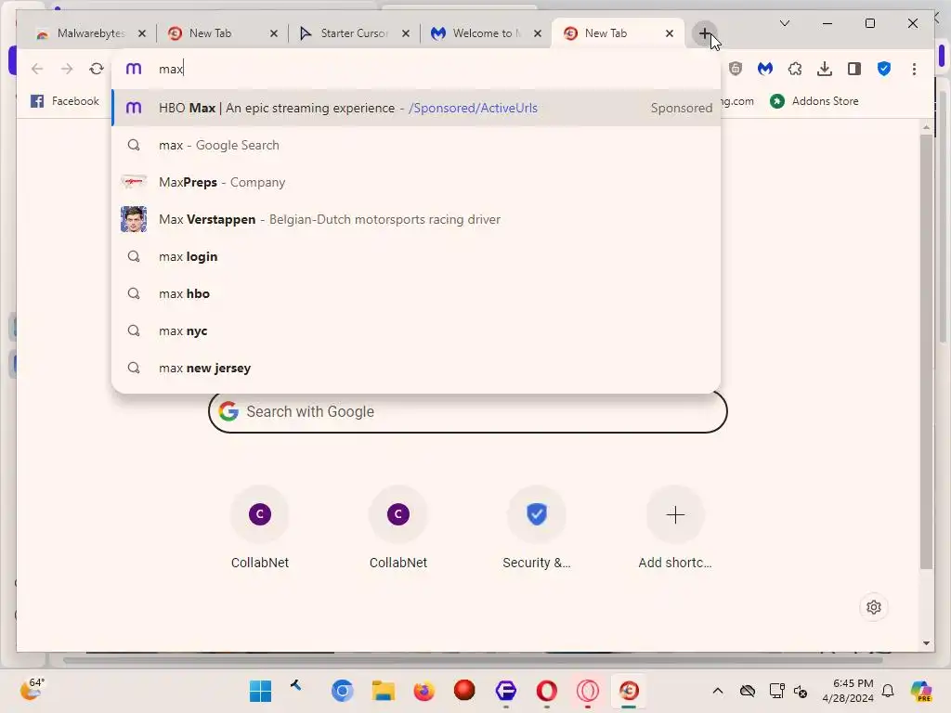Choose 'max - Google Search' suggestion
Viewport: 951px width, 713px height.
coord(416,145)
